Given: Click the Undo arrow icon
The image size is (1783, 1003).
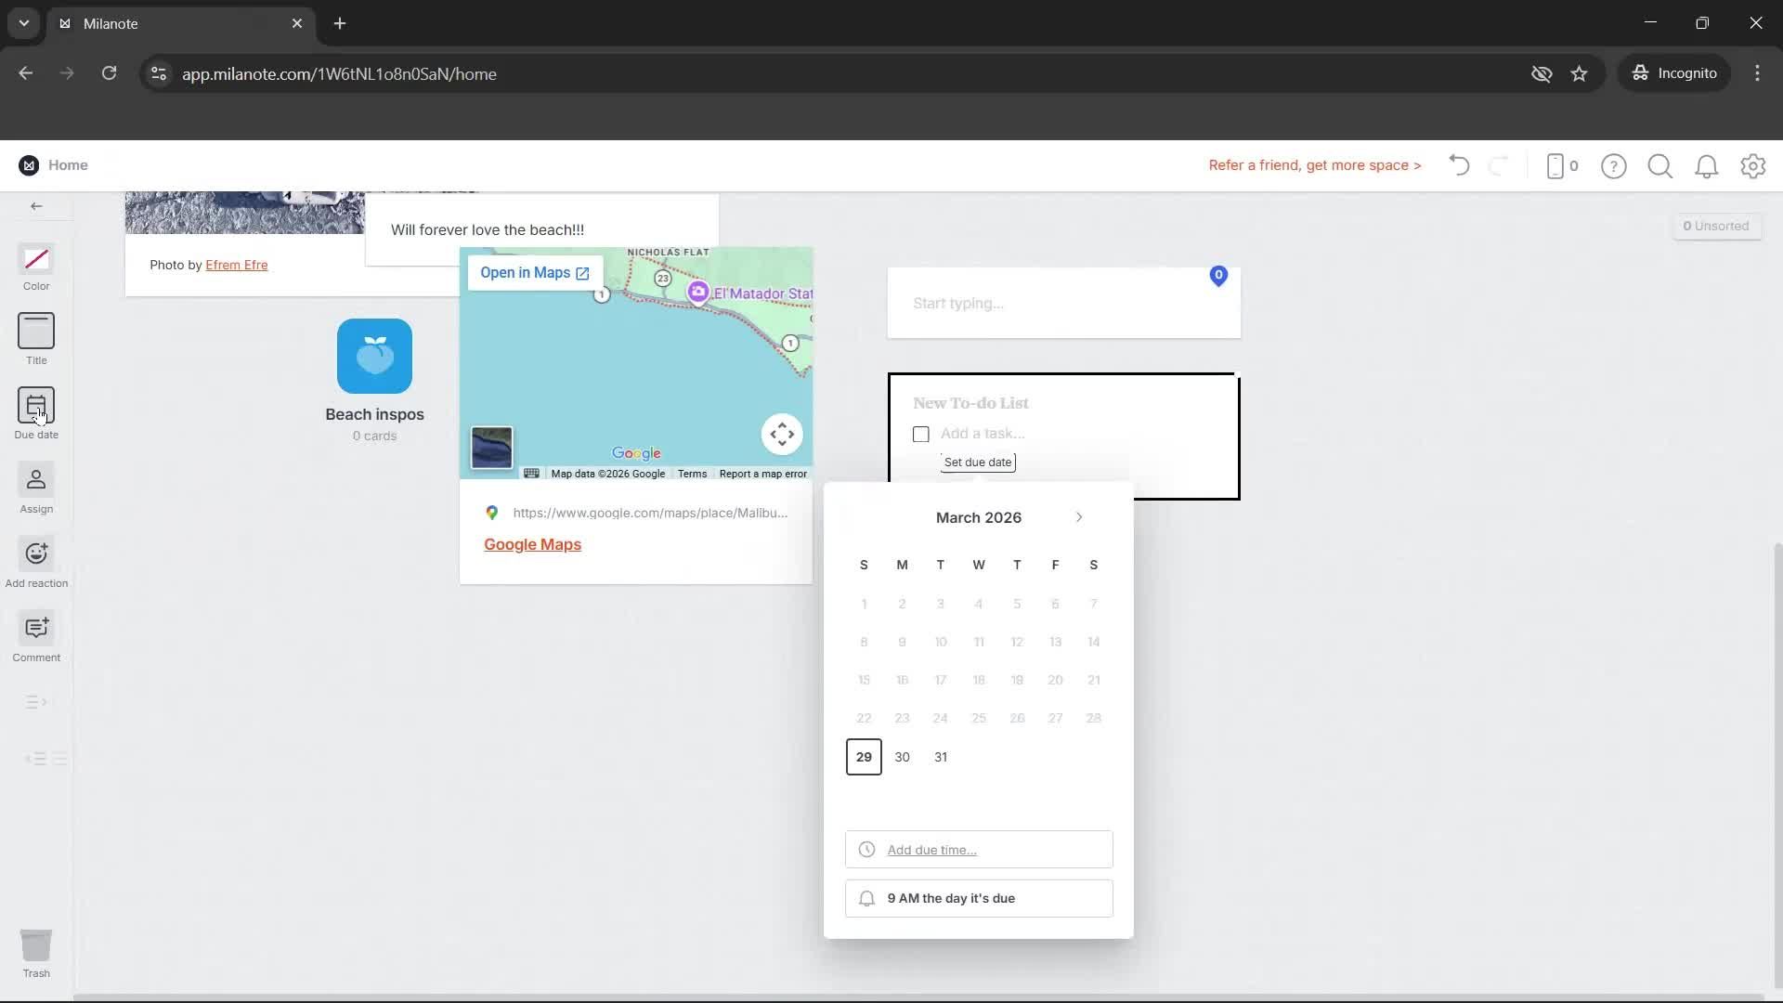Looking at the screenshot, I should (1458, 165).
